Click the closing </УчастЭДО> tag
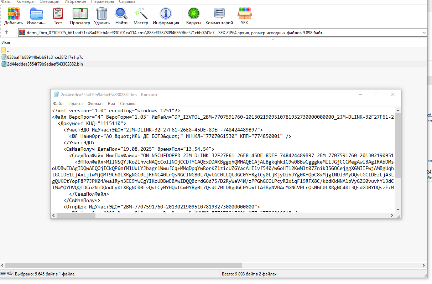 pyautogui.click(x=79, y=143)
